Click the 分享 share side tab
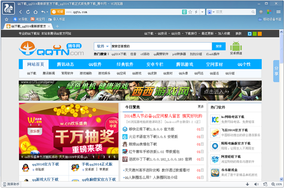Screen dimensions: 284x188 276,71
